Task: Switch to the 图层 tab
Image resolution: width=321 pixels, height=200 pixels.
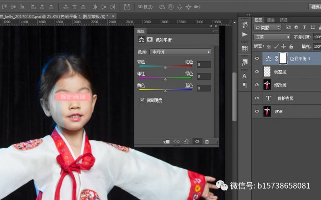Action: [x=258, y=20]
